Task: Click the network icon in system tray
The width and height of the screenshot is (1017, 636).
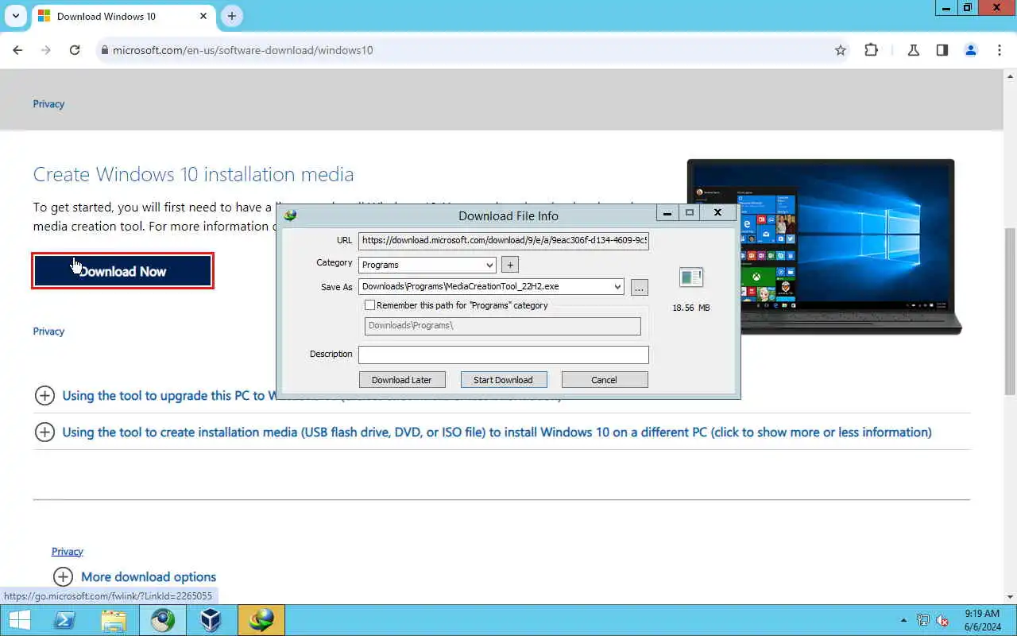Action: (x=923, y=620)
